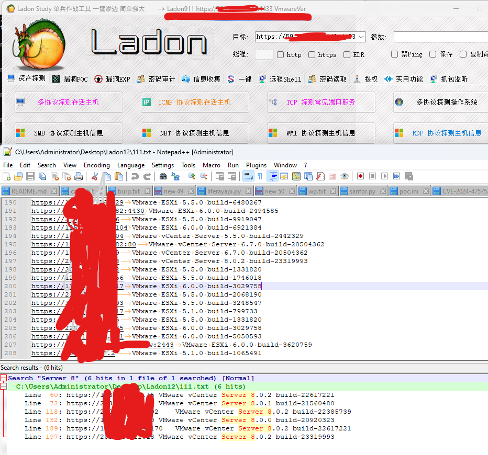Viewport: 488px width, 455px height.
Task: Click the Start Recording macro icon
Action: [x=360, y=177]
